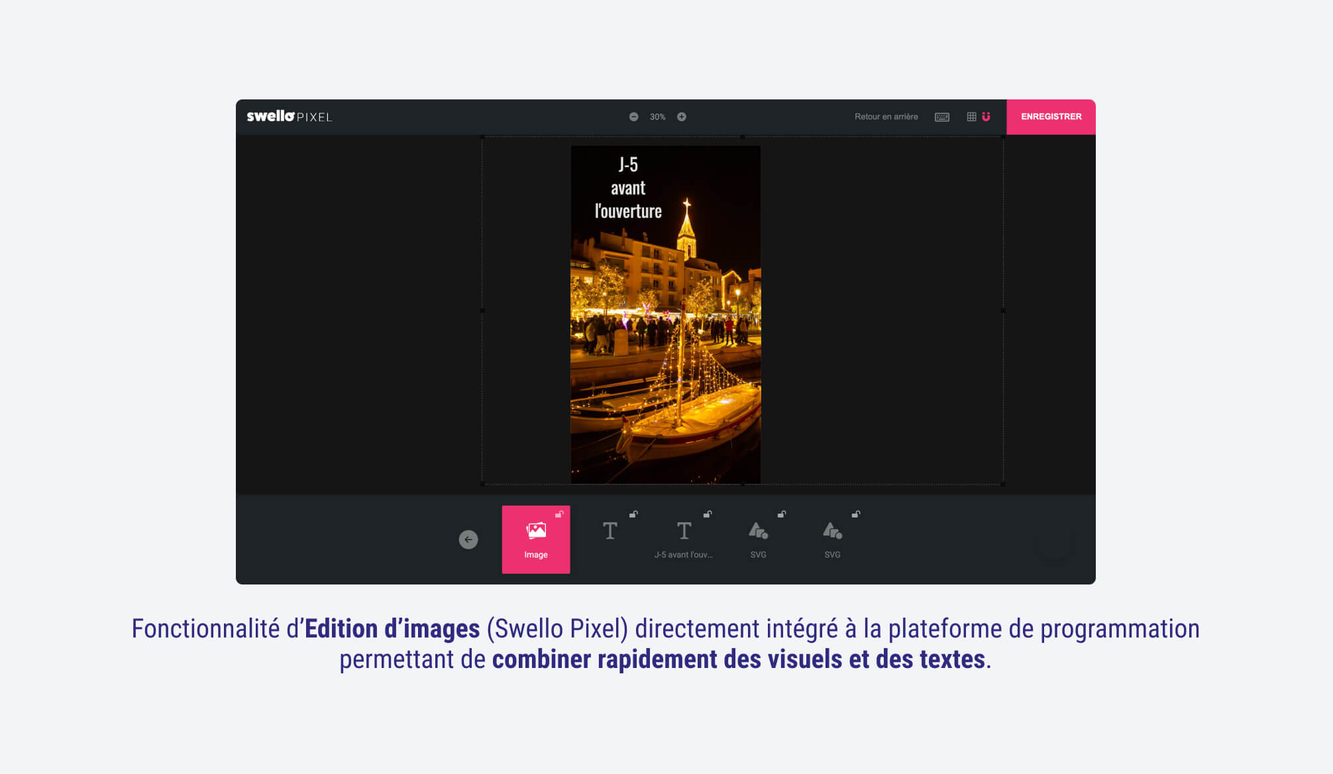Open keyboard shortcuts via keyboard icon
The width and height of the screenshot is (1333, 774).
click(941, 117)
